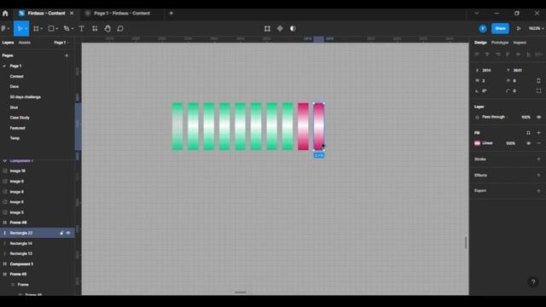Viewport: 546px width, 307px height.
Task: Select the Text tool
Action: (82, 28)
